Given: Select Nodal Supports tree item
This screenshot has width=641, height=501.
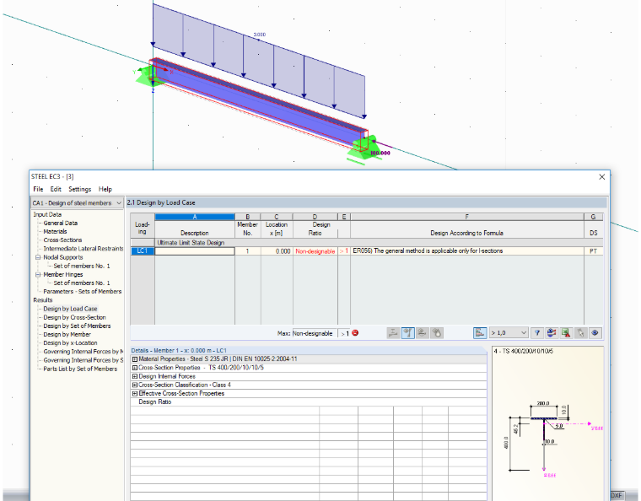Looking at the screenshot, I should 63,257.
